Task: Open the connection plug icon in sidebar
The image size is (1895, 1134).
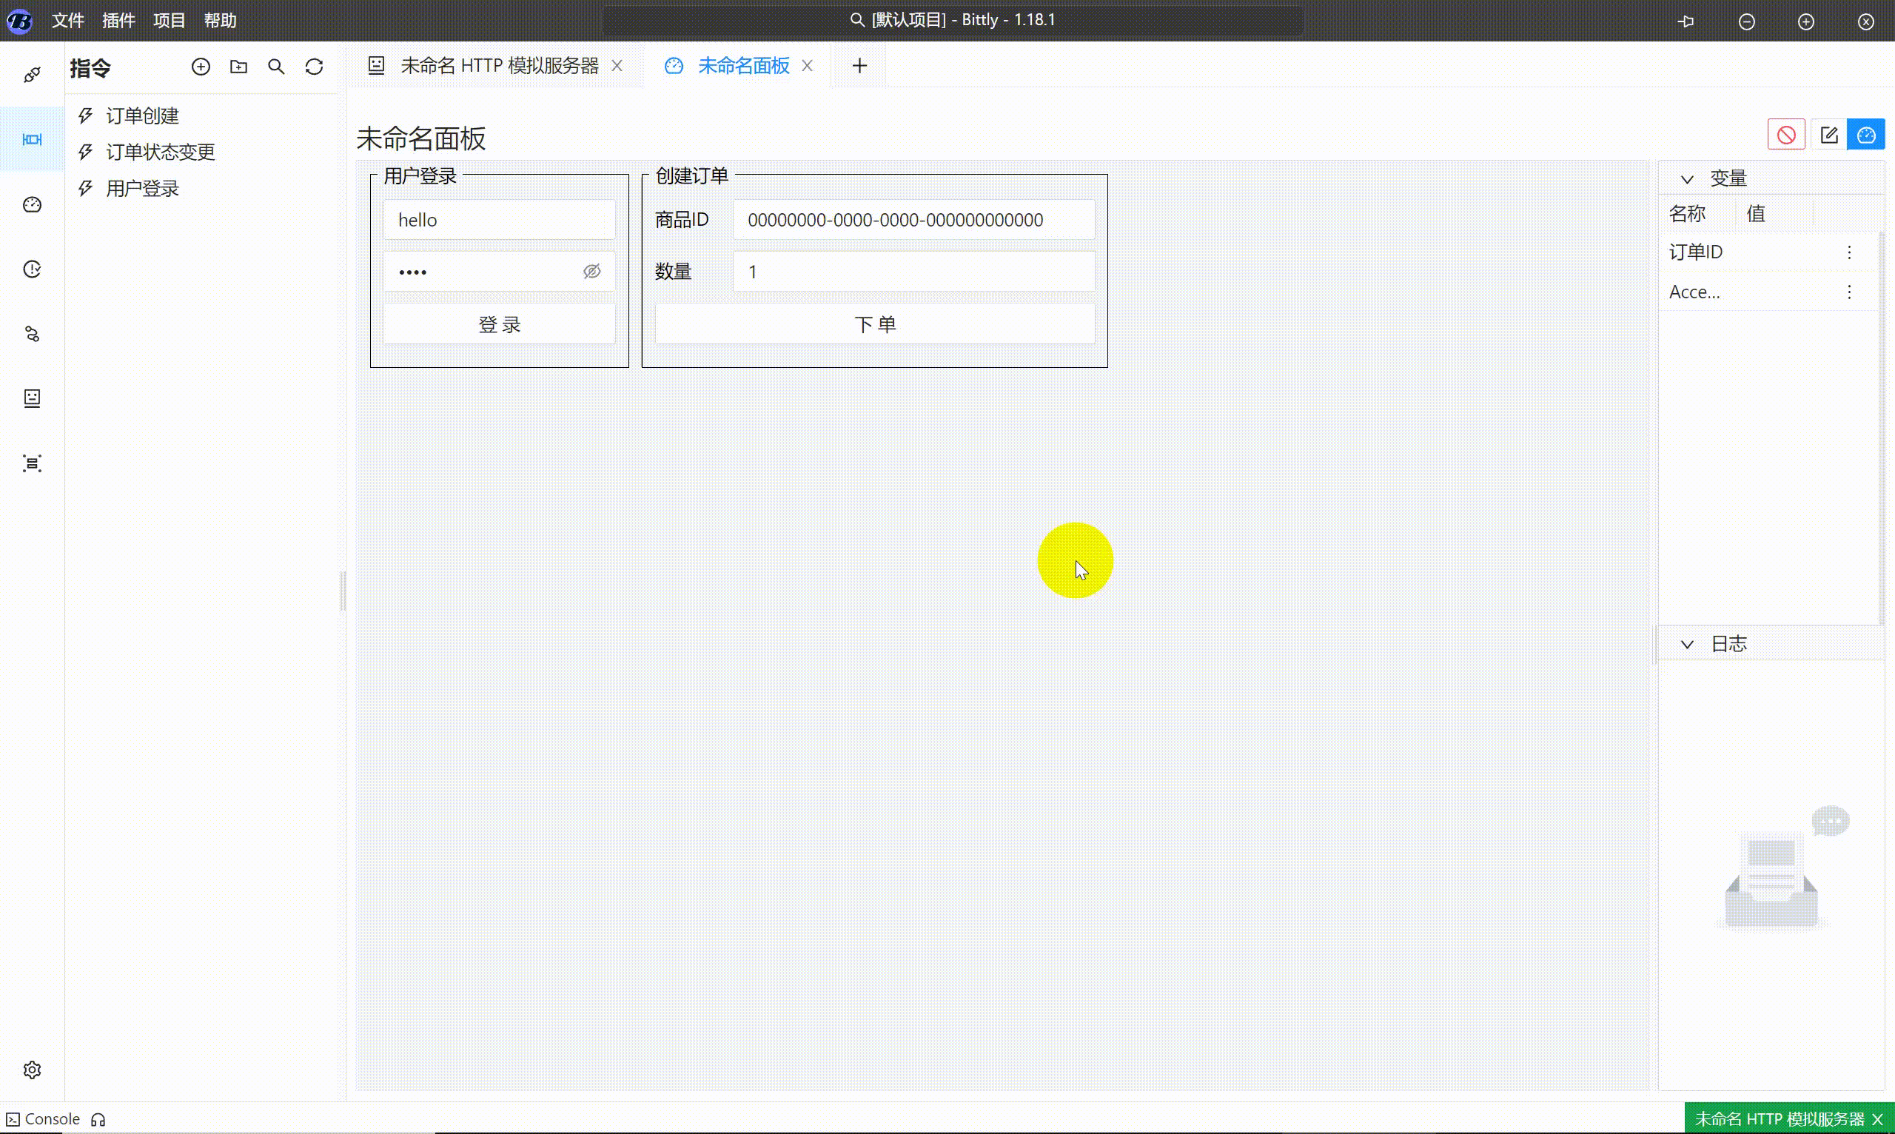Action: pos(32,74)
